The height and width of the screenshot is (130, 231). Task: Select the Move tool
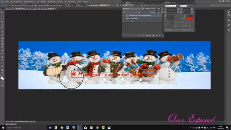pos(2,12)
